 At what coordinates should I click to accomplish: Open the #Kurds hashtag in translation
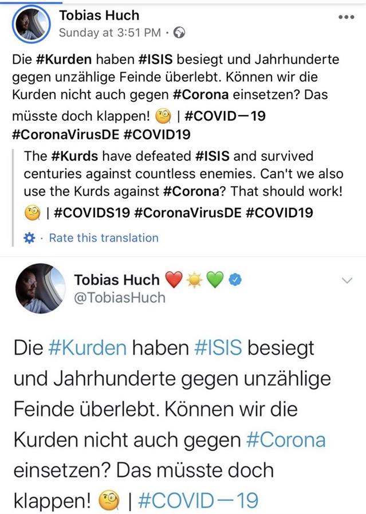coord(70,156)
